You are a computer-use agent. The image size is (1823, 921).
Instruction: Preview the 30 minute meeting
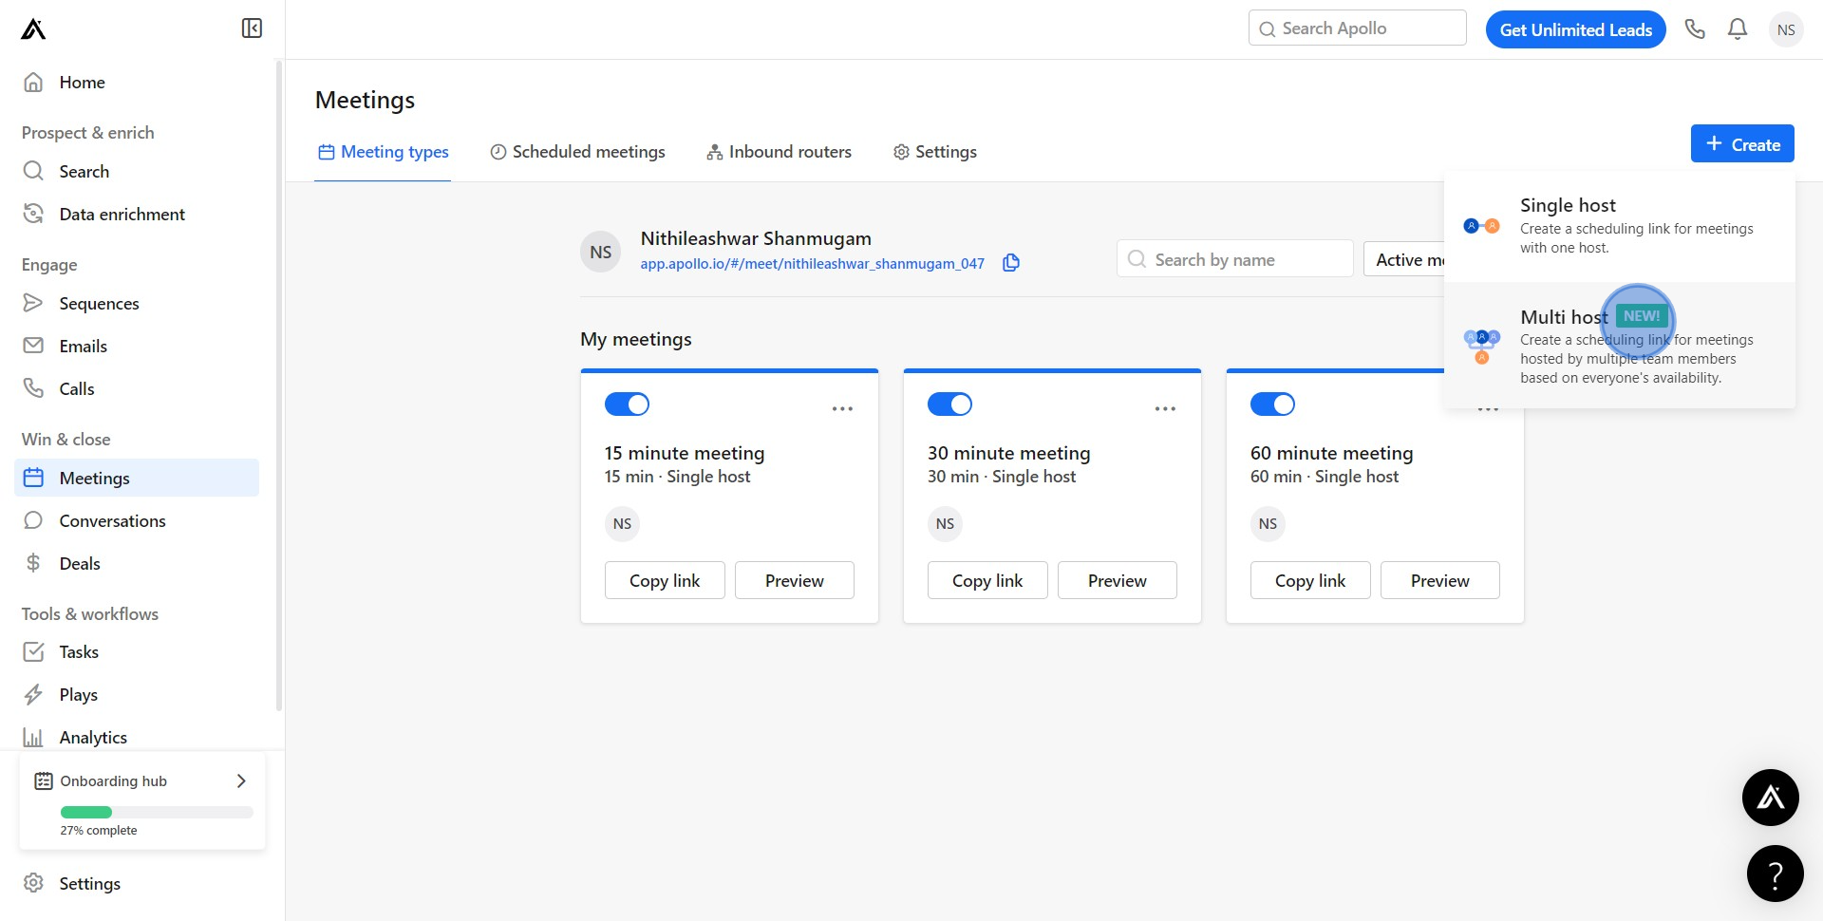coord(1118,581)
